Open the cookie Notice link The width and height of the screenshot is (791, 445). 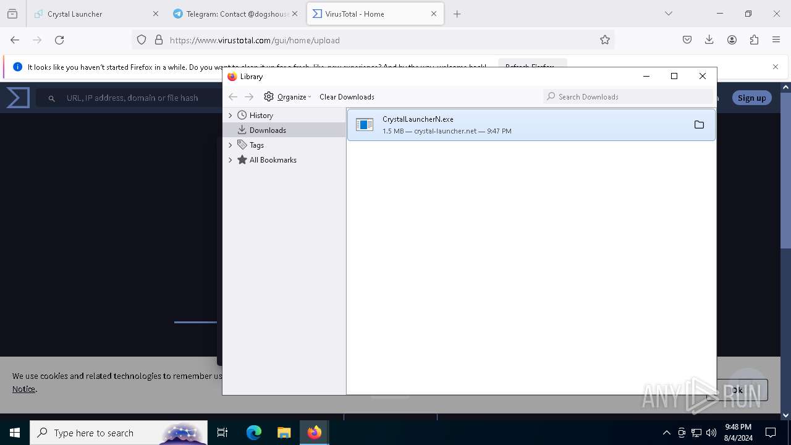23,389
